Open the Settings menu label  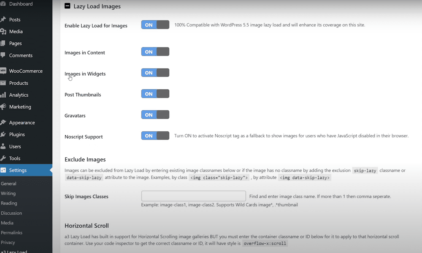coord(18,170)
